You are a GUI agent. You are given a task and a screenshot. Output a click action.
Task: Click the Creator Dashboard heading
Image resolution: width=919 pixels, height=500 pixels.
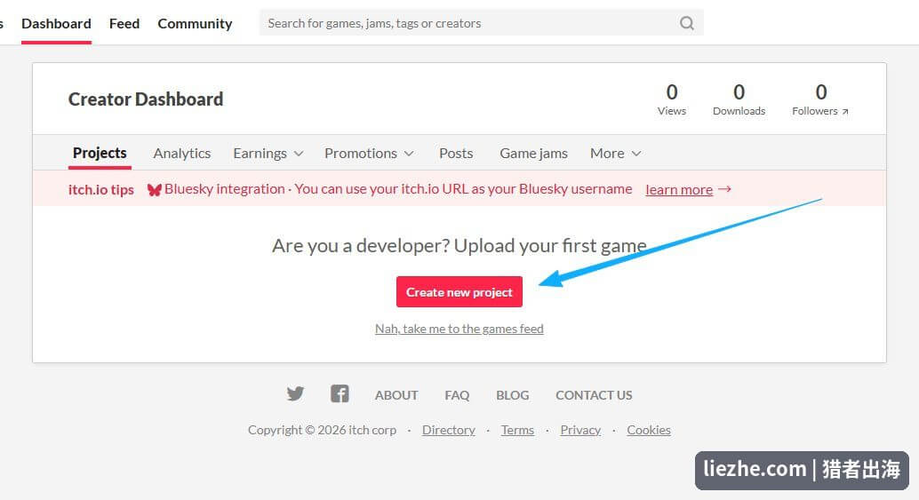pyautogui.click(x=146, y=99)
